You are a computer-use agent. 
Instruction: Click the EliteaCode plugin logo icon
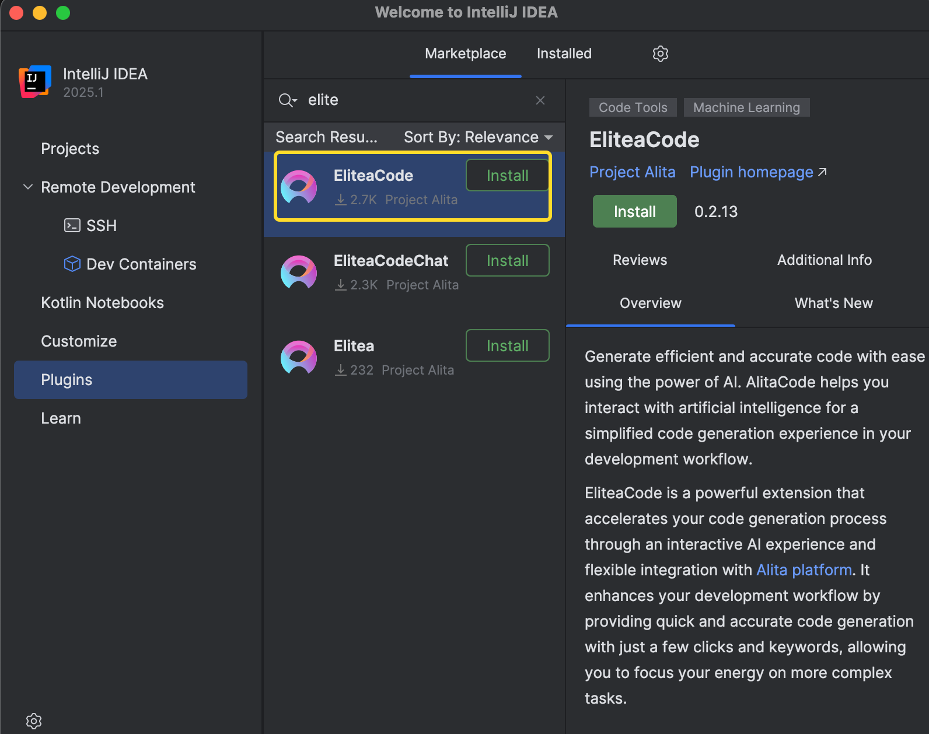(299, 187)
